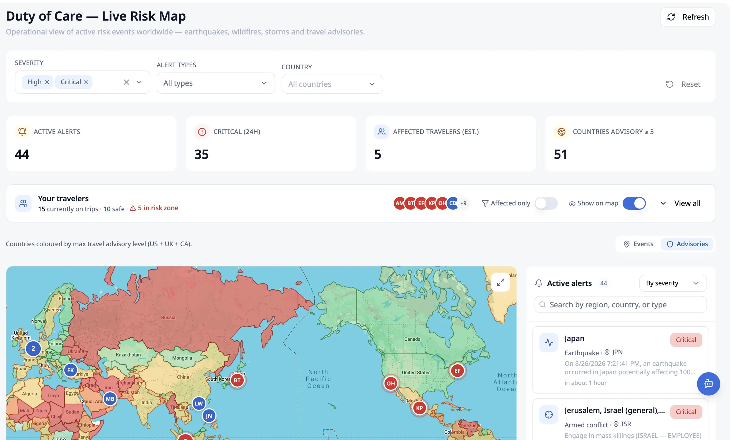Click the Japan earthquake type icon
The width and height of the screenshot is (733, 440).
pyautogui.click(x=549, y=343)
